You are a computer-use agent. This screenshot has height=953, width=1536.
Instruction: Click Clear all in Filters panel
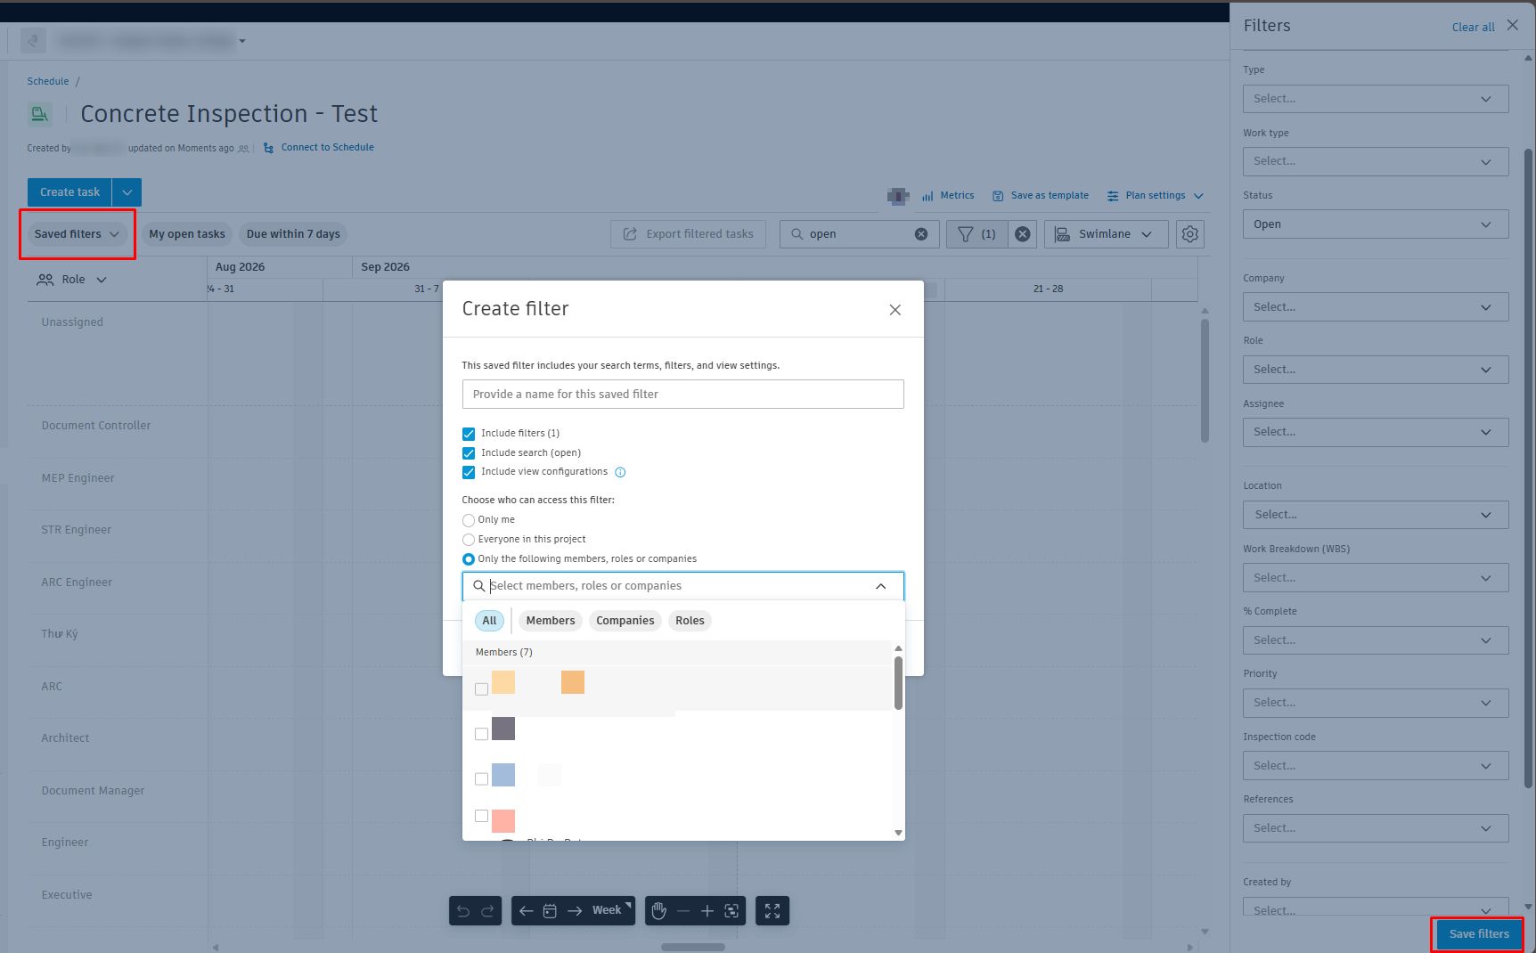click(x=1473, y=28)
